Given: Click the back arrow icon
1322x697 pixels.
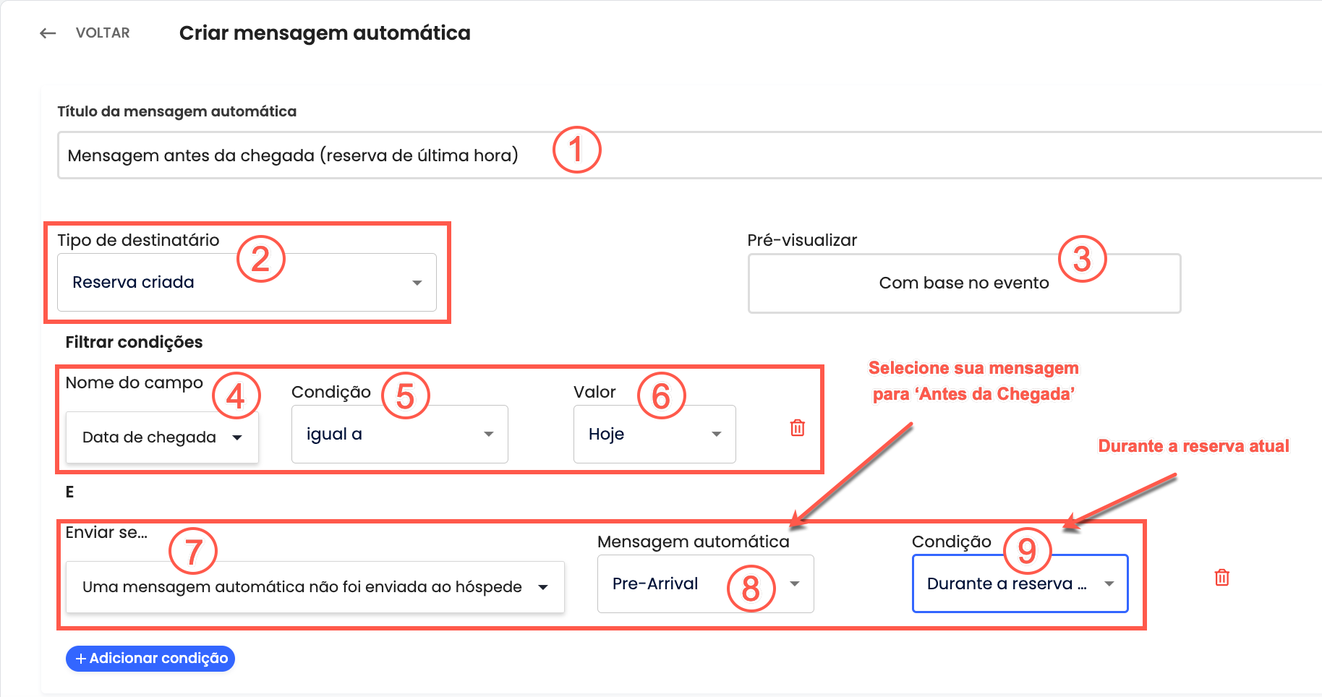Looking at the screenshot, I should [x=48, y=33].
